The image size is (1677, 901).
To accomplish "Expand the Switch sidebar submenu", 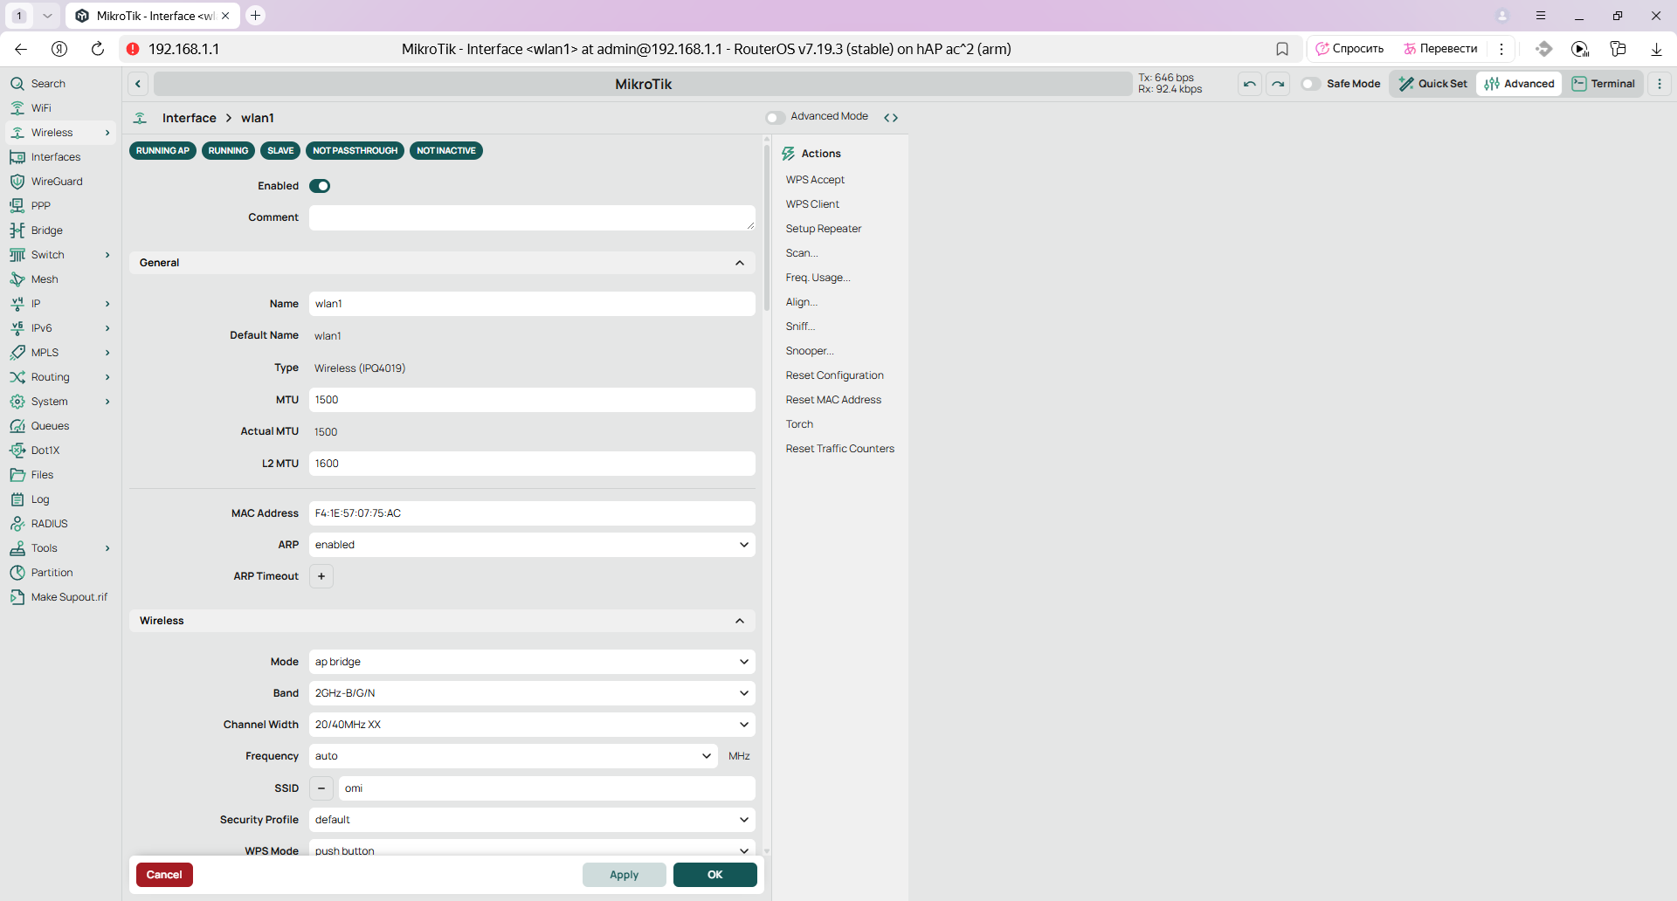I will click(x=107, y=255).
